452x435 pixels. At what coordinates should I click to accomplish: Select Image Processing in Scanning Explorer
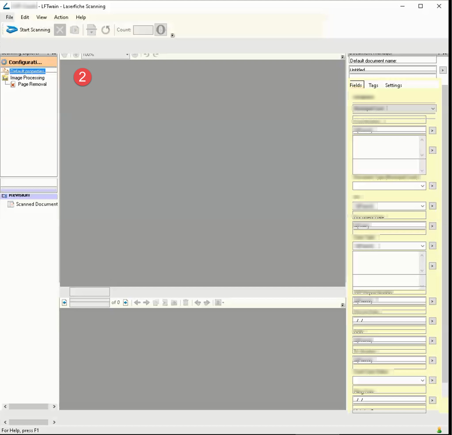[27, 78]
